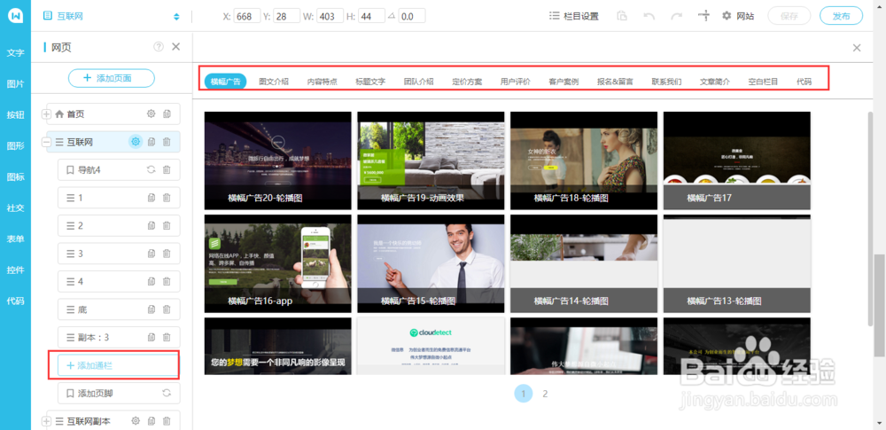
Task: Click the undo arrow icon
Action: (x=649, y=17)
